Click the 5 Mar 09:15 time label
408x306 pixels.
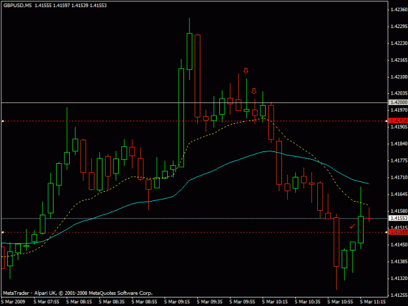(177, 302)
